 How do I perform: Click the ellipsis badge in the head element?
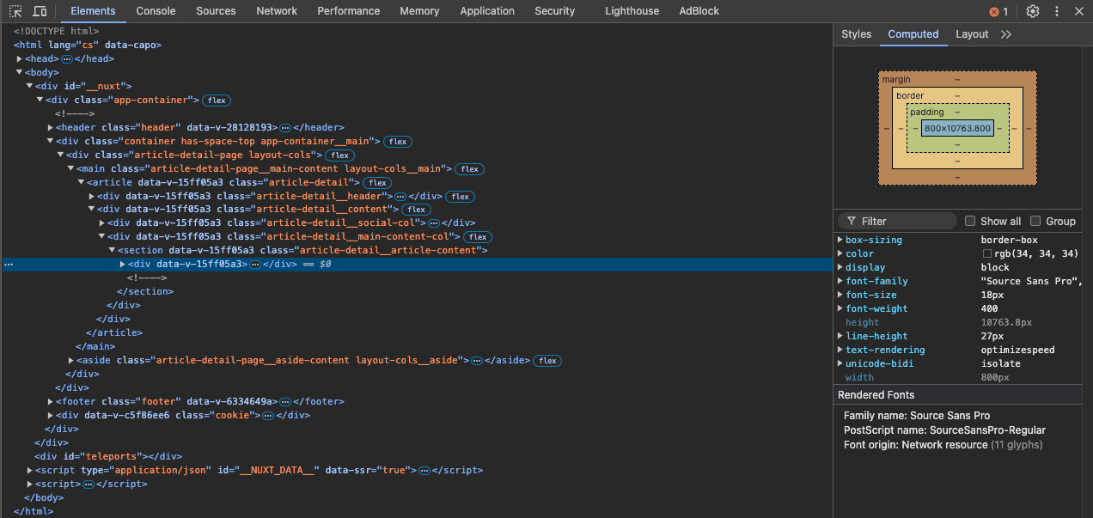tap(67, 58)
